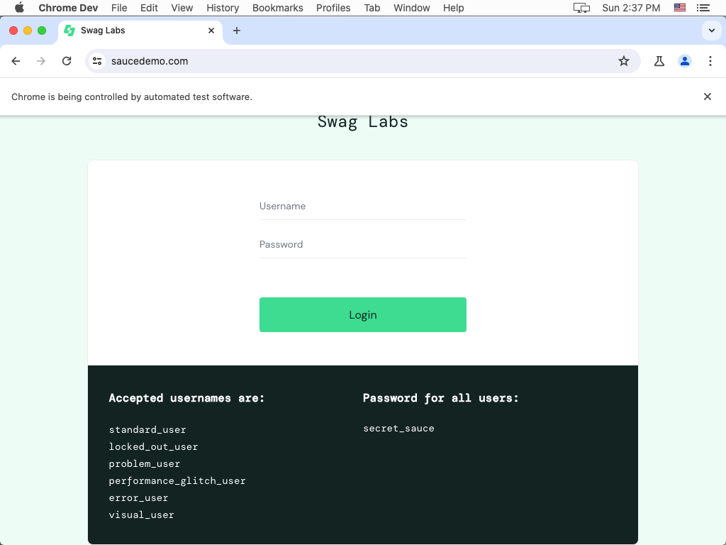Open the Chrome Dev application menu
The width and height of the screenshot is (726, 545).
(68, 8)
